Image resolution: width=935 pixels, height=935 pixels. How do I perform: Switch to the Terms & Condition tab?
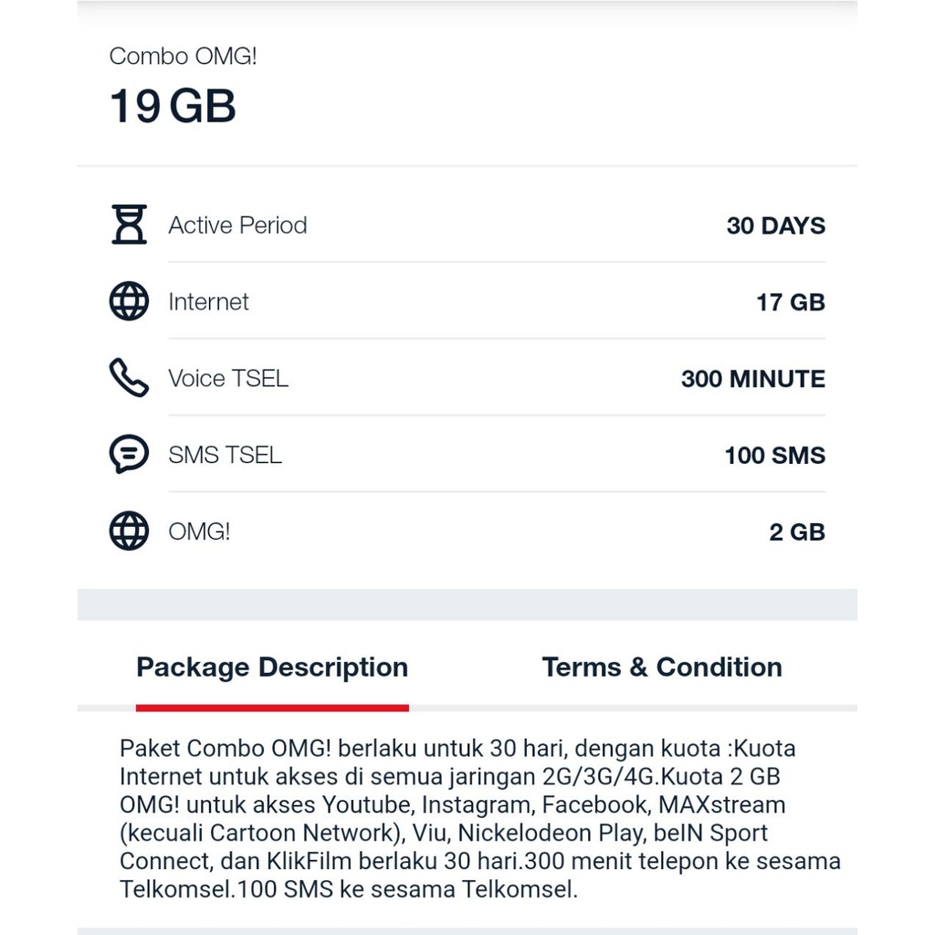[662, 667]
